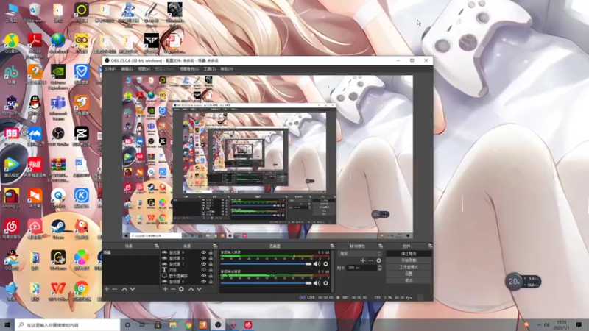Toggle the lock on source numbered 9
589x331 pixels.
[x=211, y=252]
